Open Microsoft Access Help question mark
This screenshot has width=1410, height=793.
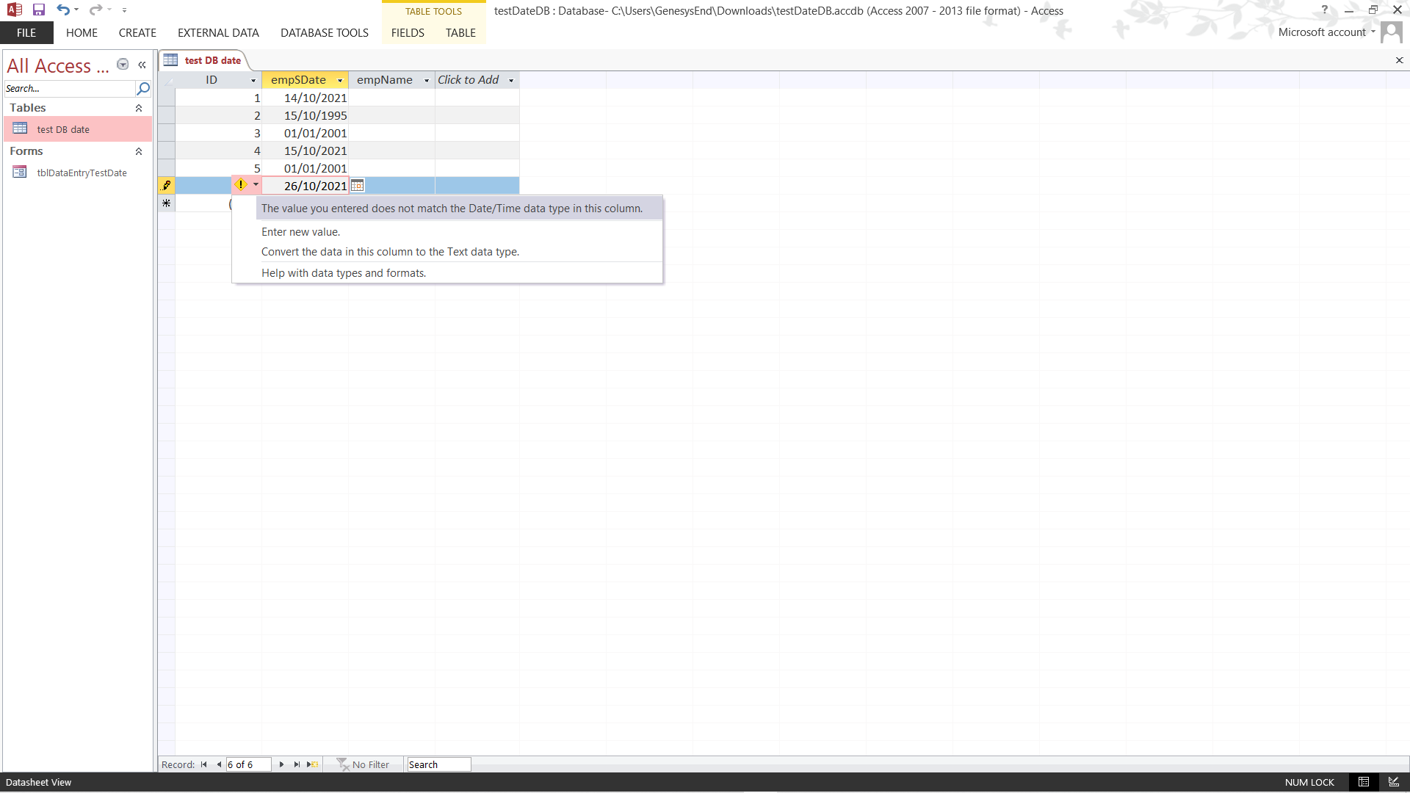1324,10
